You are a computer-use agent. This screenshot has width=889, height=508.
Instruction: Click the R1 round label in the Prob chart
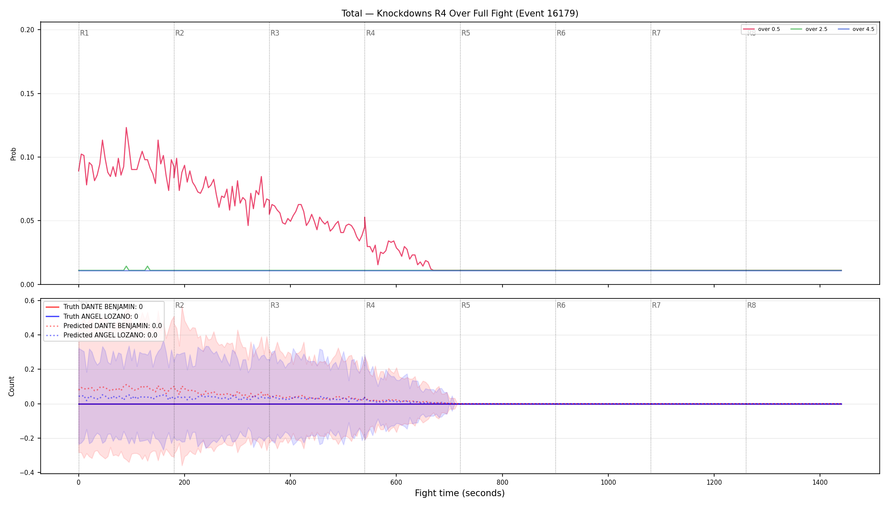pos(85,33)
